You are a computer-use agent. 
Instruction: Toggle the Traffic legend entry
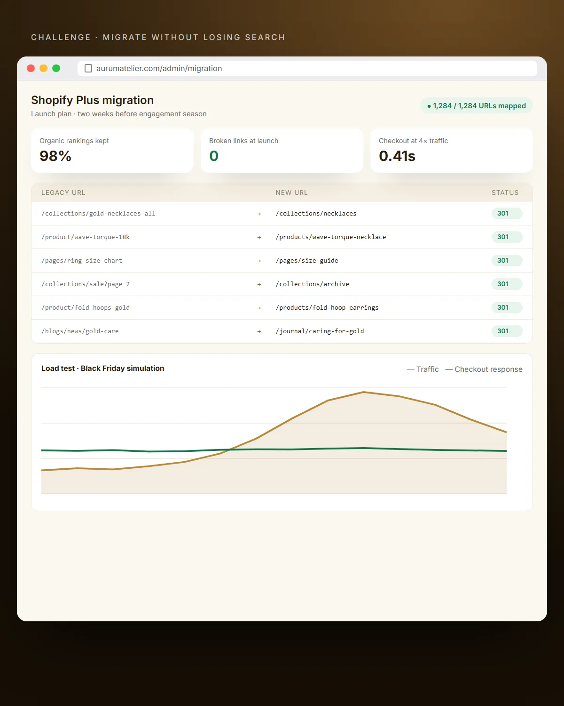tap(423, 369)
